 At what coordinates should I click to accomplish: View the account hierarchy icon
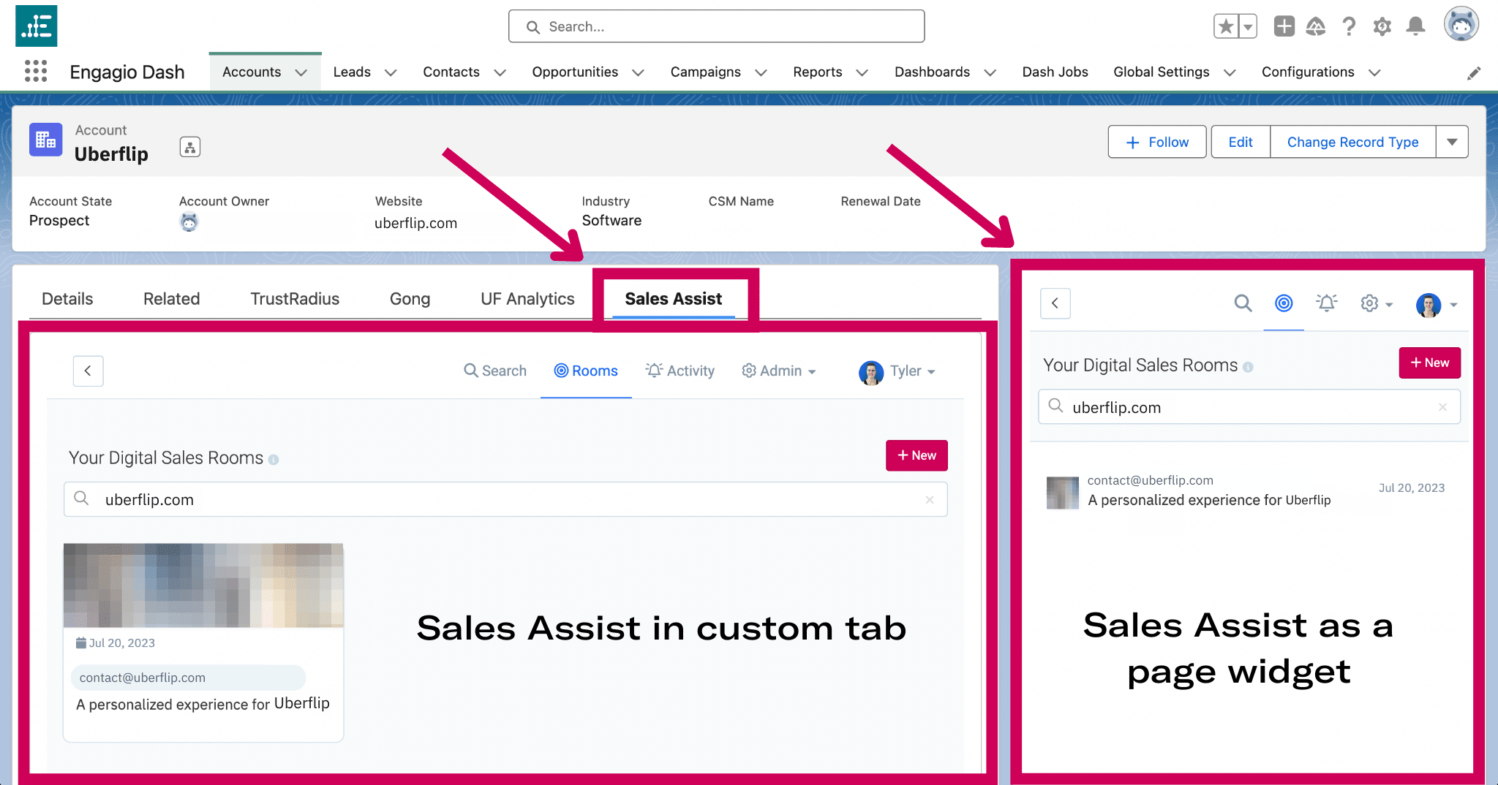tap(190, 147)
